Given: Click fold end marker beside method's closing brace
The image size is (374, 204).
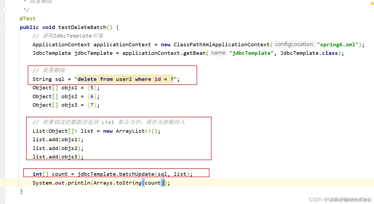Looking at the screenshot, I should [5, 191].
